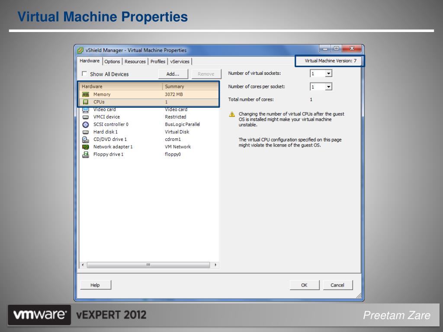Select the CPUs row label

(x=99, y=102)
